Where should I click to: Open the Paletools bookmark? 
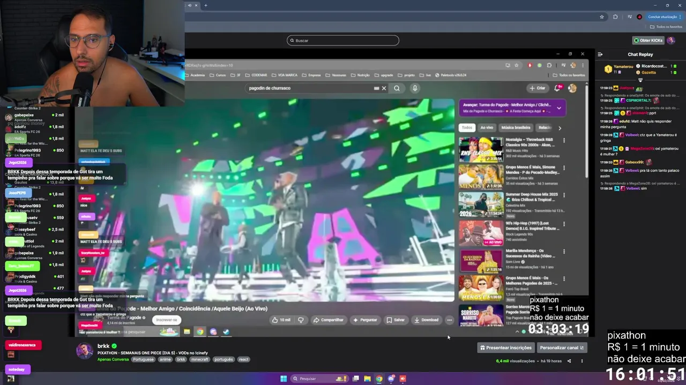click(x=451, y=75)
